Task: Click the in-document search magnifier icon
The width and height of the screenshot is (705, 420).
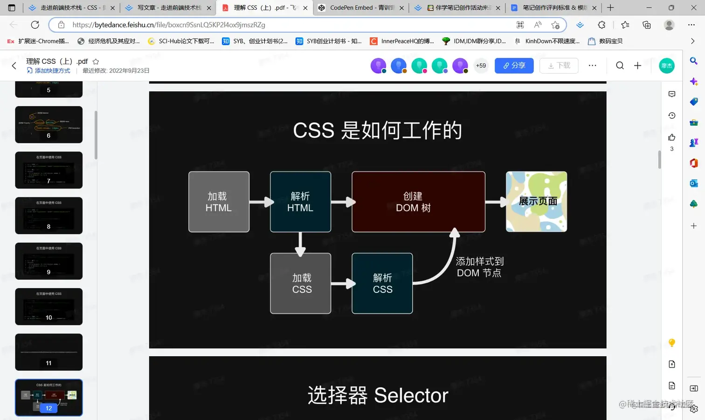Action: coord(620,65)
